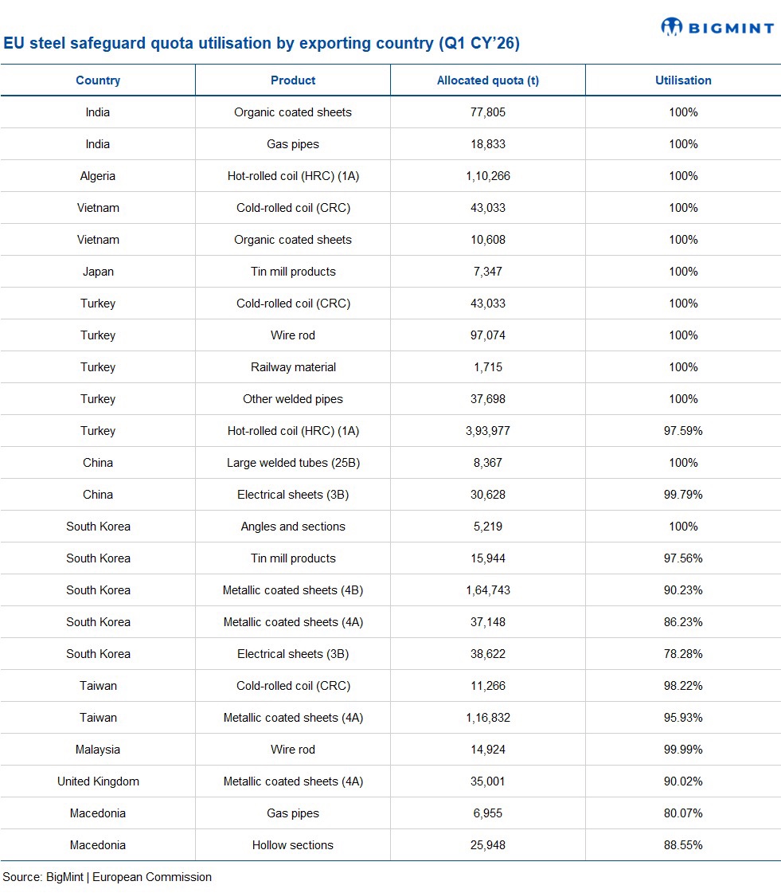This screenshot has height=893, width=781.
Task: Click the table title text
Action: (x=261, y=44)
